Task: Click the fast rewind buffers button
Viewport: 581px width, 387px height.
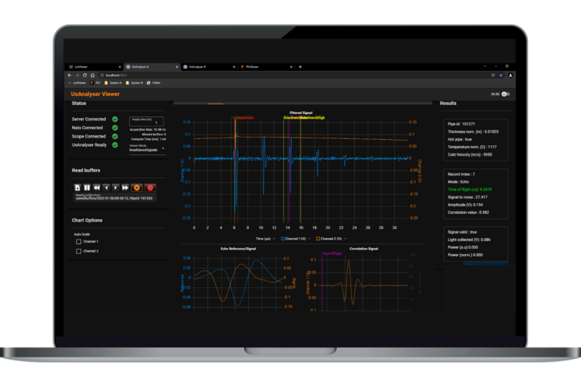Action: tap(97, 187)
